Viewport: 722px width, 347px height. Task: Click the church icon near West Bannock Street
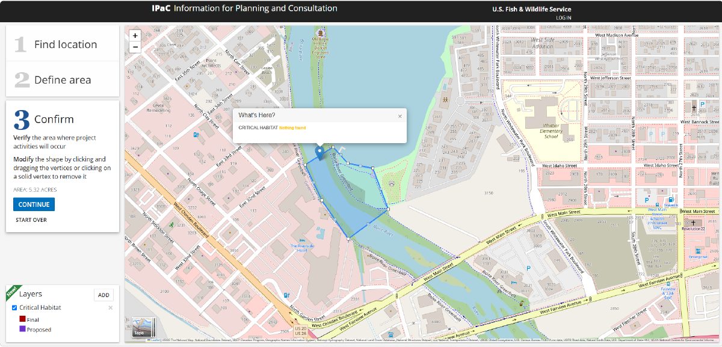click(x=694, y=107)
